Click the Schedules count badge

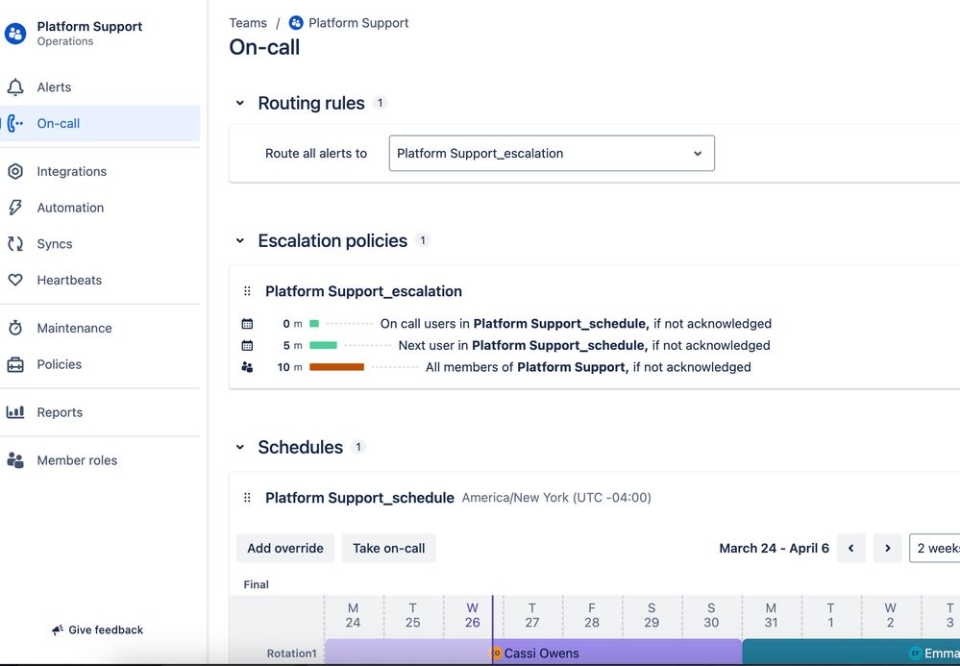point(358,447)
